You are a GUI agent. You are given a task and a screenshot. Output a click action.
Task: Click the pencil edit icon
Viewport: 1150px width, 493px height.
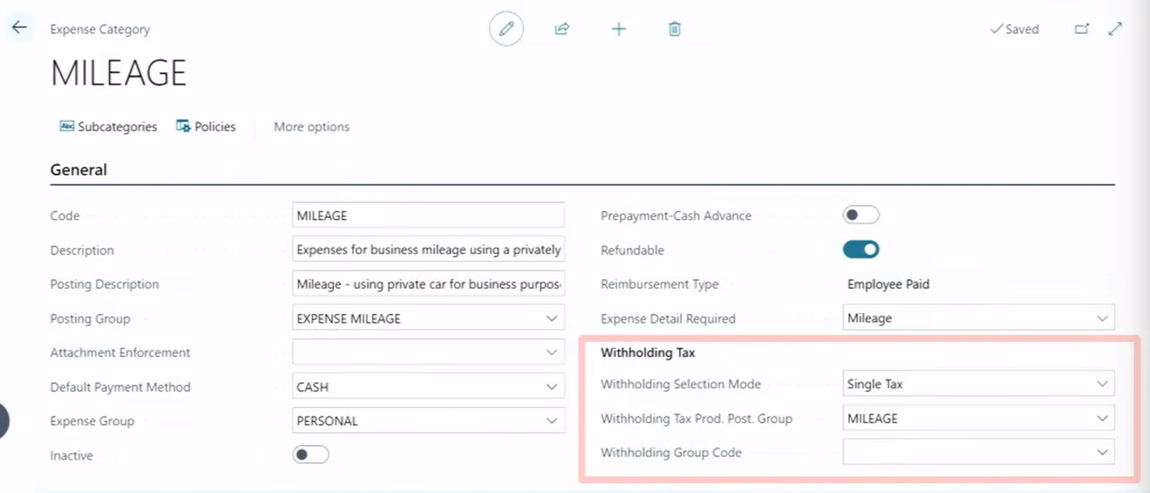(x=506, y=29)
